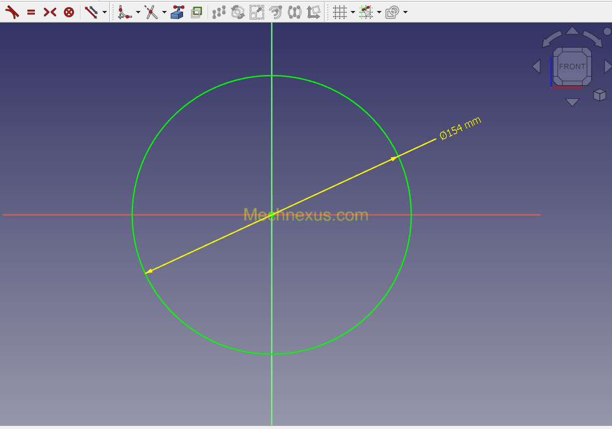The width and height of the screenshot is (612, 429).
Task: Apply the block constraint tool
Action: tap(69, 12)
